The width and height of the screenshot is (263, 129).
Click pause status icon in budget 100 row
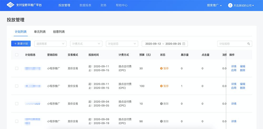pos(161,86)
